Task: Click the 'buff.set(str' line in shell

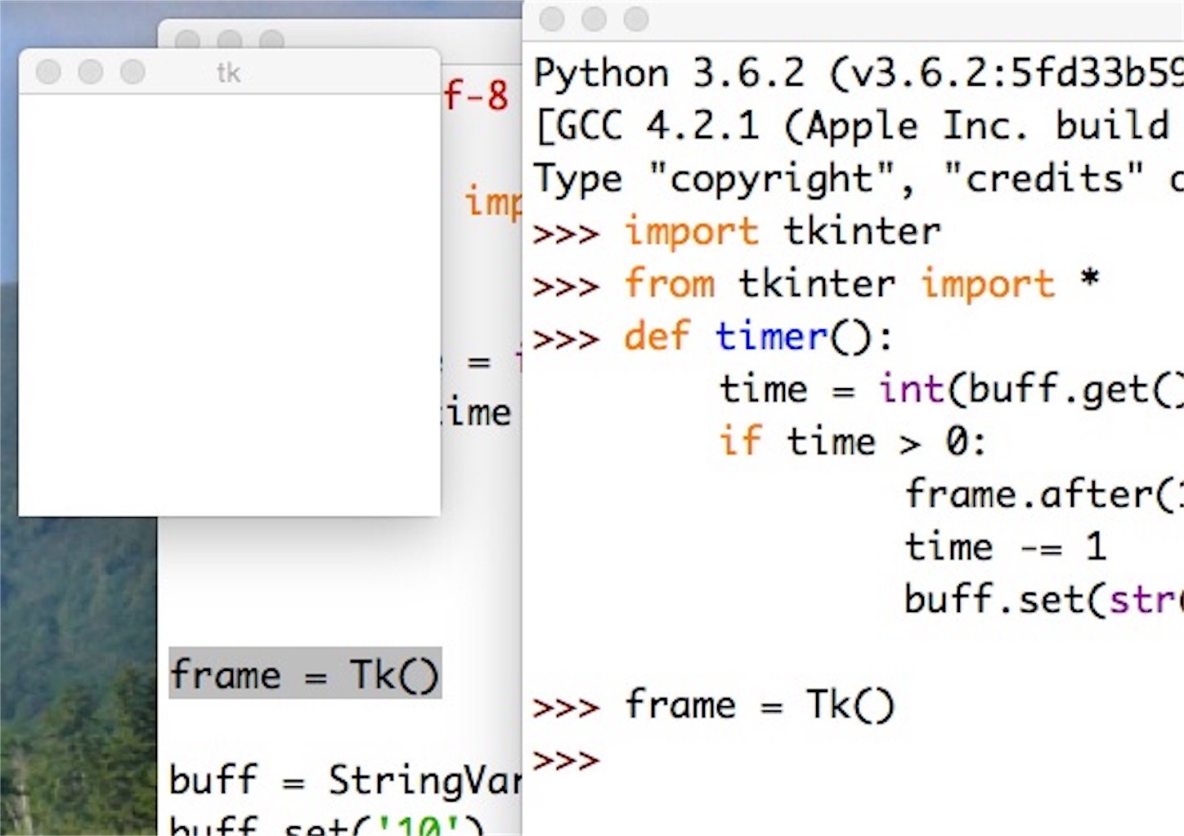Action: (x=1043, y=600)
